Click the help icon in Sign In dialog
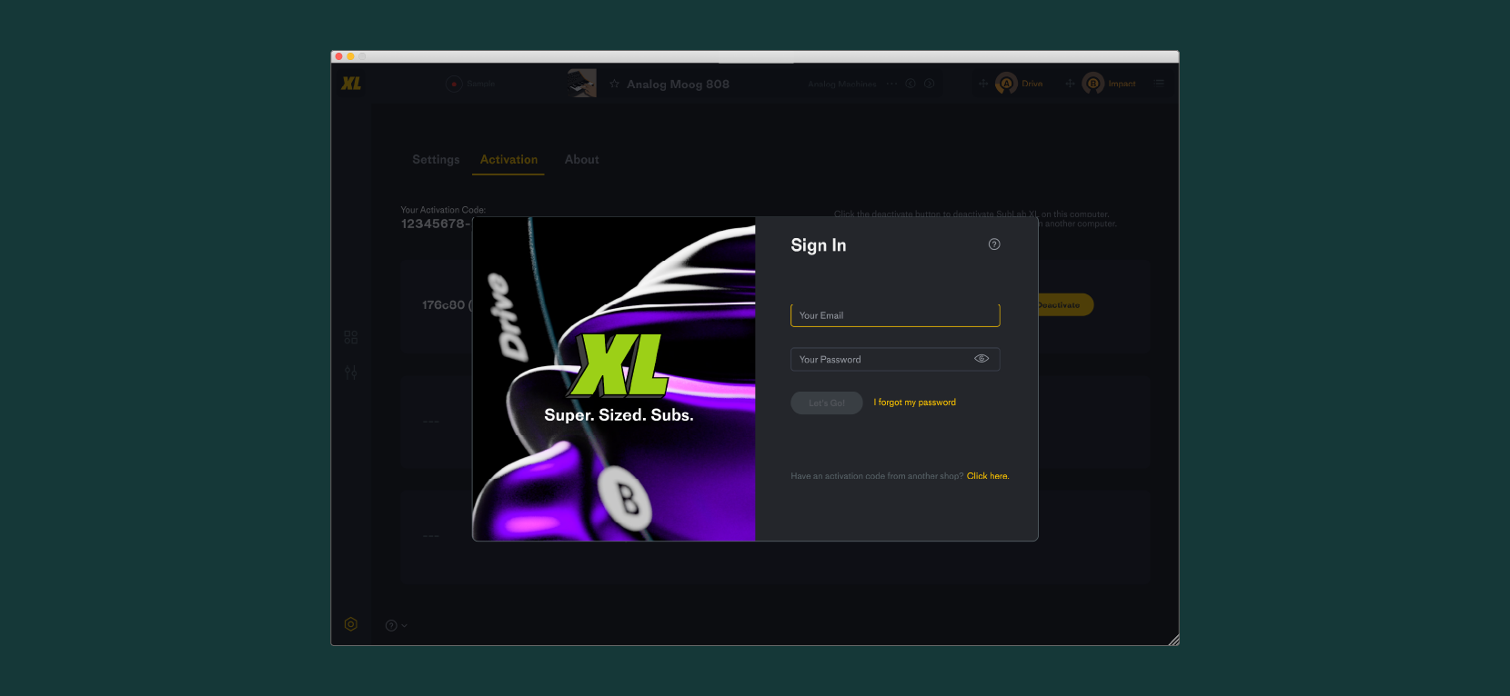The height and width of the screenshot is (696, 1510). point(994,244)
